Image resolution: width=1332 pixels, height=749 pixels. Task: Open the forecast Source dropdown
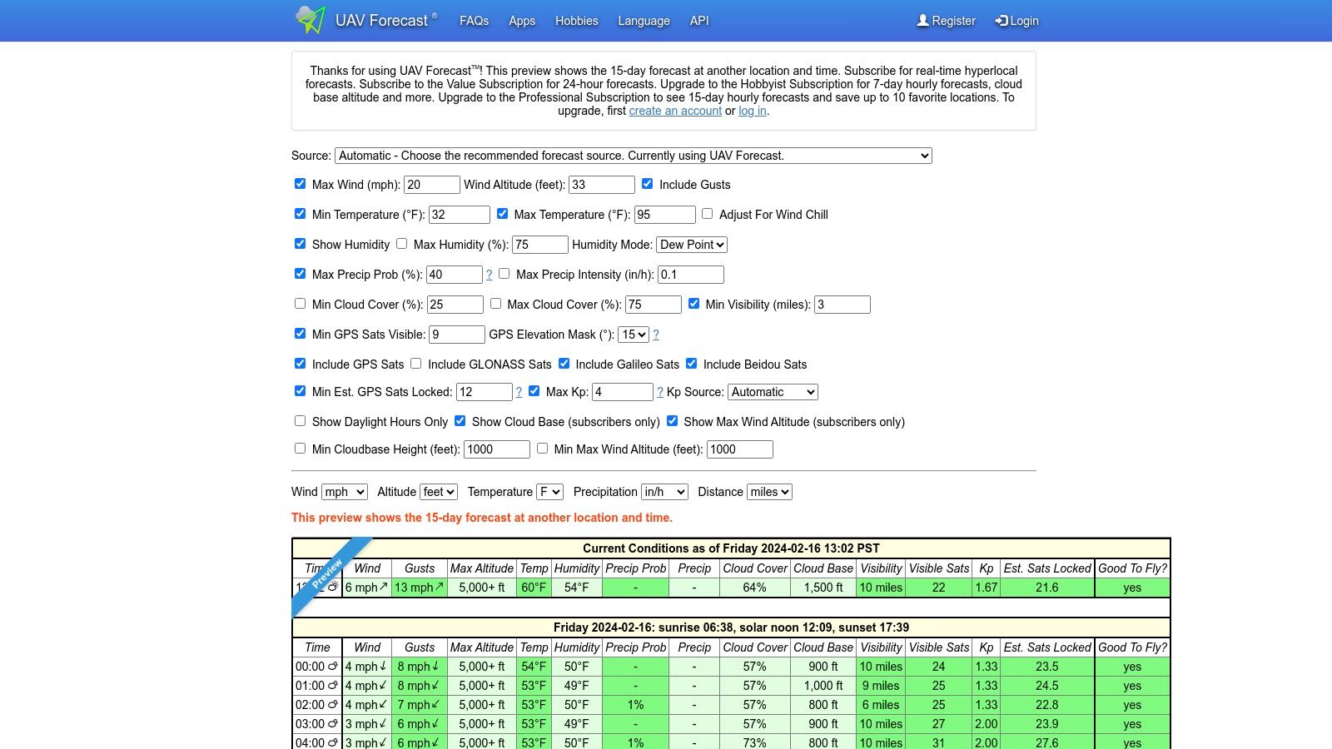(634, 156)
